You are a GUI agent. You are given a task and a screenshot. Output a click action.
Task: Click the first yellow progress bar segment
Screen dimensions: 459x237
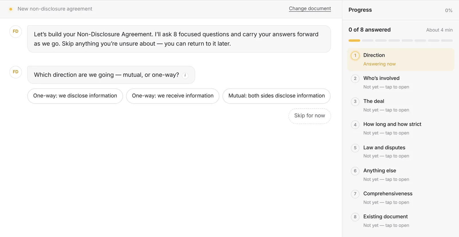tap(354, 41)
